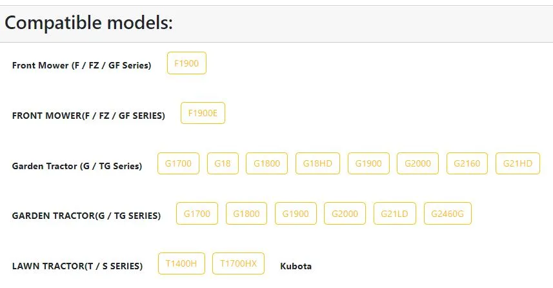Choose G2000 in the uppercase GARDEN TRACTOR row
Viewport: 553px width, 288px height.
click(345, 214)
